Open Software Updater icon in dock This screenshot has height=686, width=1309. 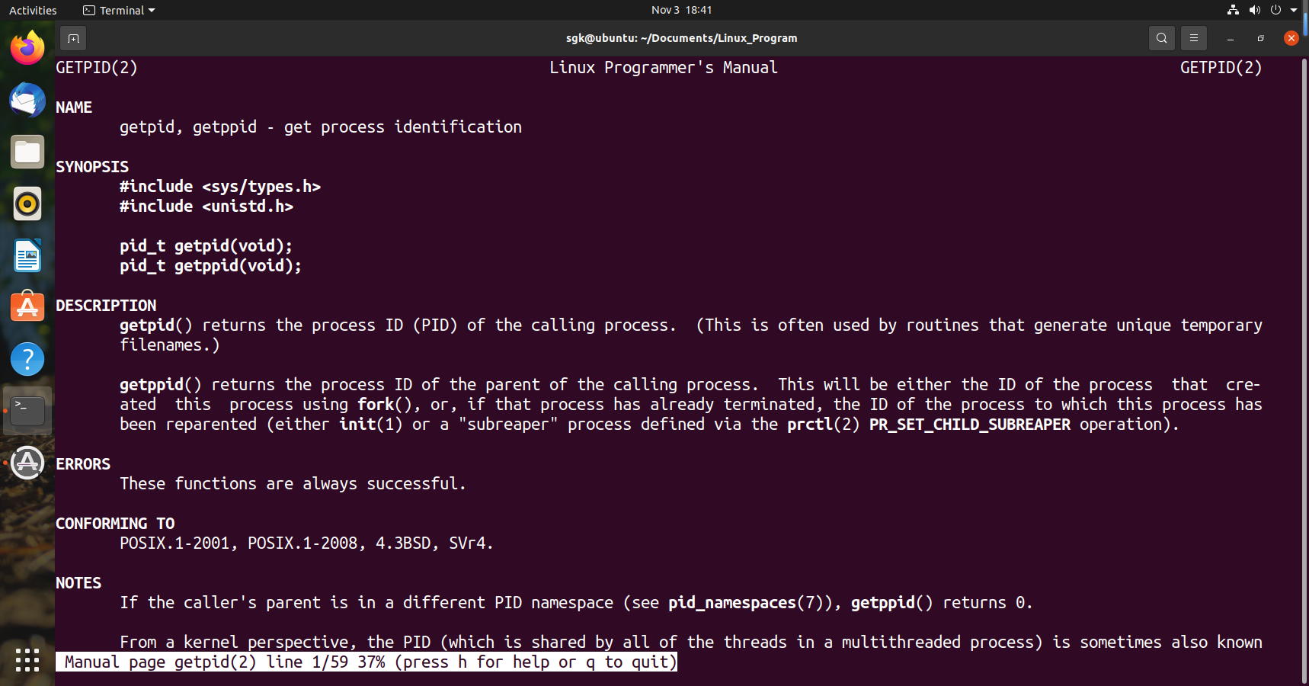[27, 463]
